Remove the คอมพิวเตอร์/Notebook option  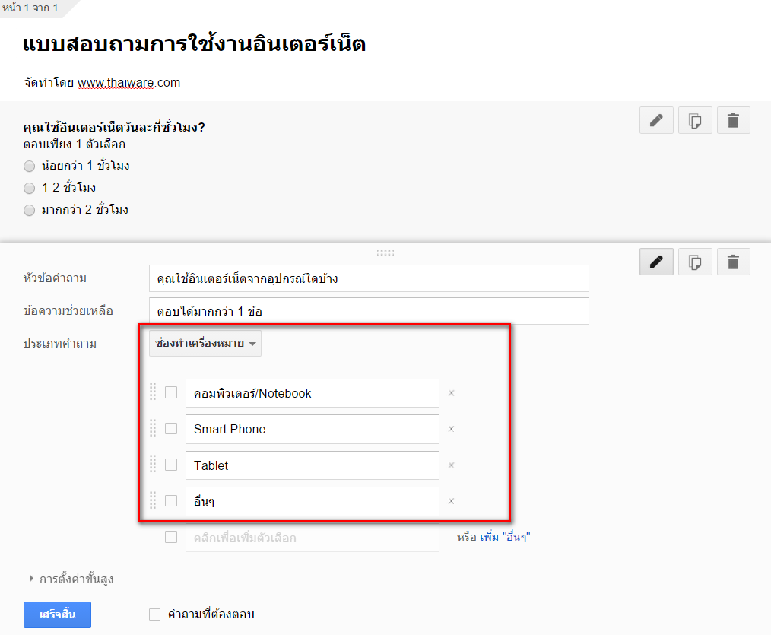point(451,393)
